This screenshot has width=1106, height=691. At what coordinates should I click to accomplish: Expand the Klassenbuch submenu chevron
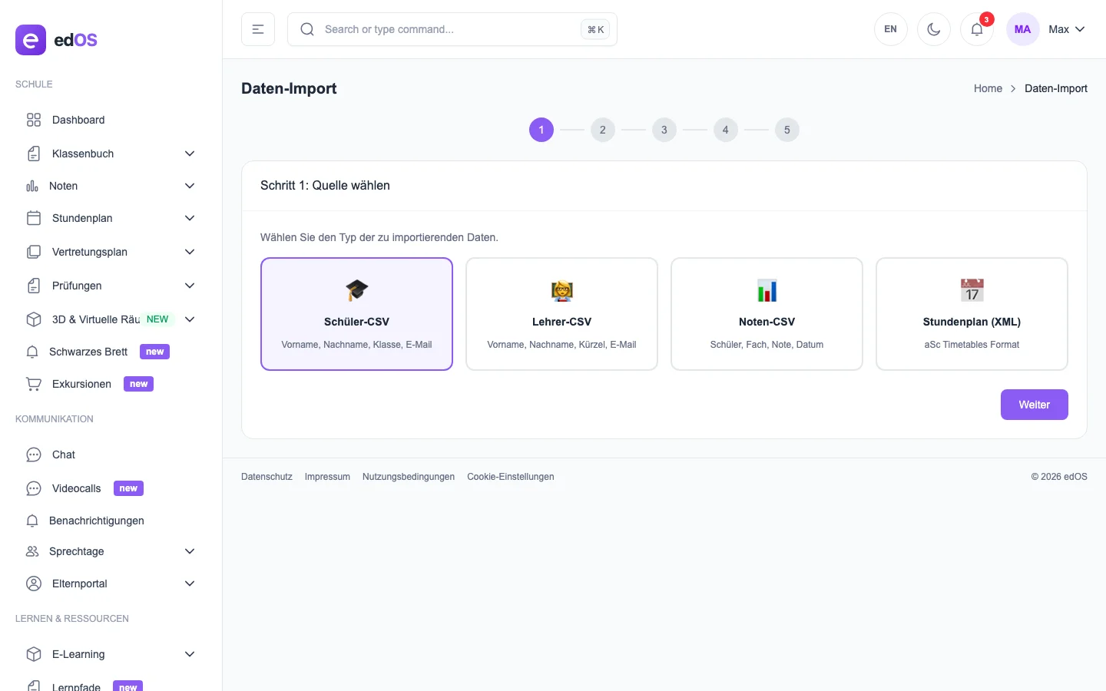click(x=190, y=154)
